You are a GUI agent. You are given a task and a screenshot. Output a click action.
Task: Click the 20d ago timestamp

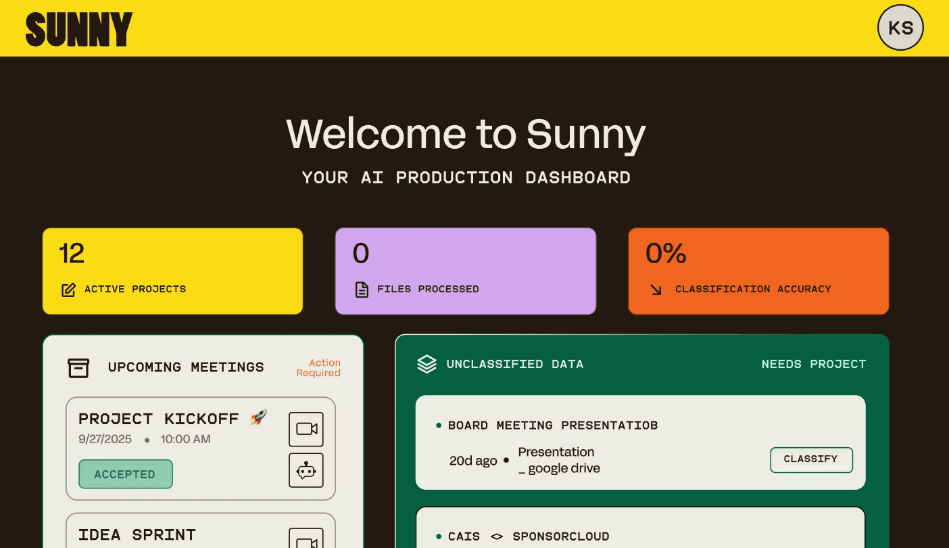(x=473, y=461)
